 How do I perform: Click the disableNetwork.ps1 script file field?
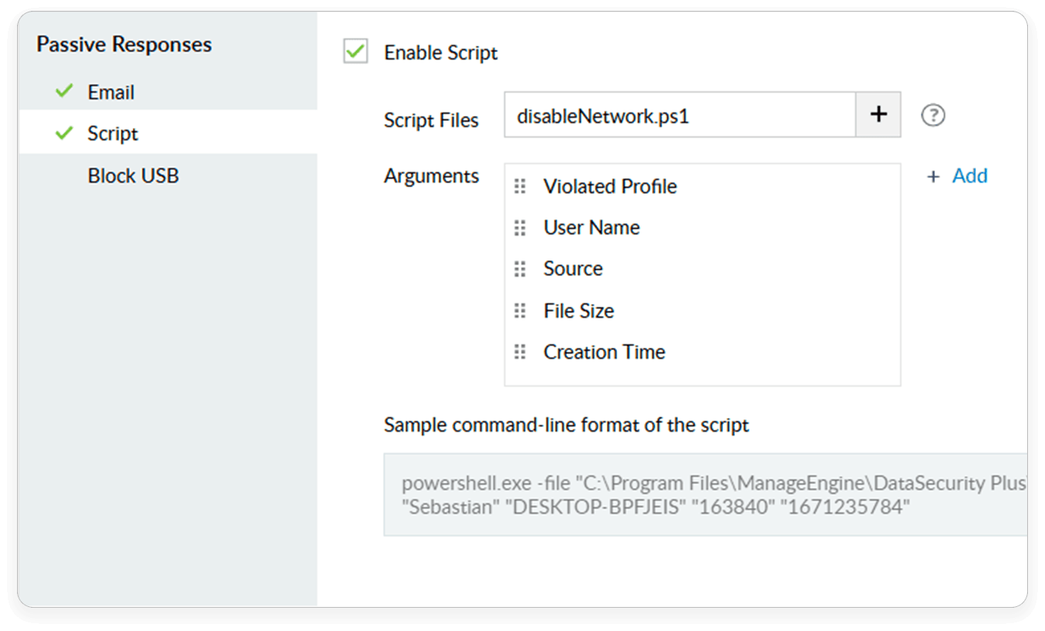(x=680, y=115)
